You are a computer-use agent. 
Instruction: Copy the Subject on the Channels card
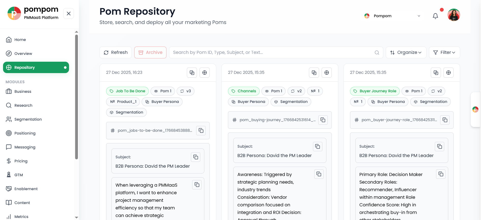[x=318, y=146]
